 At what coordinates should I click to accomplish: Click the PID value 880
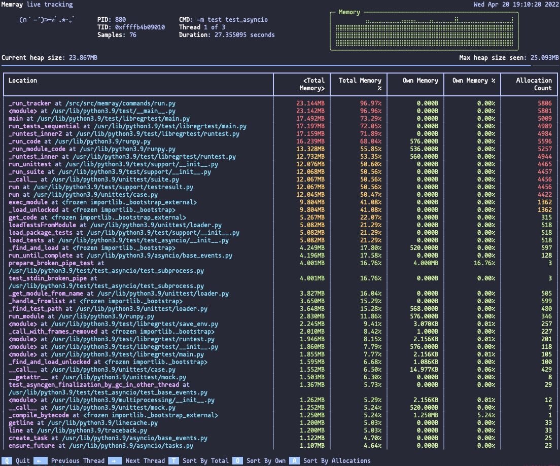(x=120, y=20)
